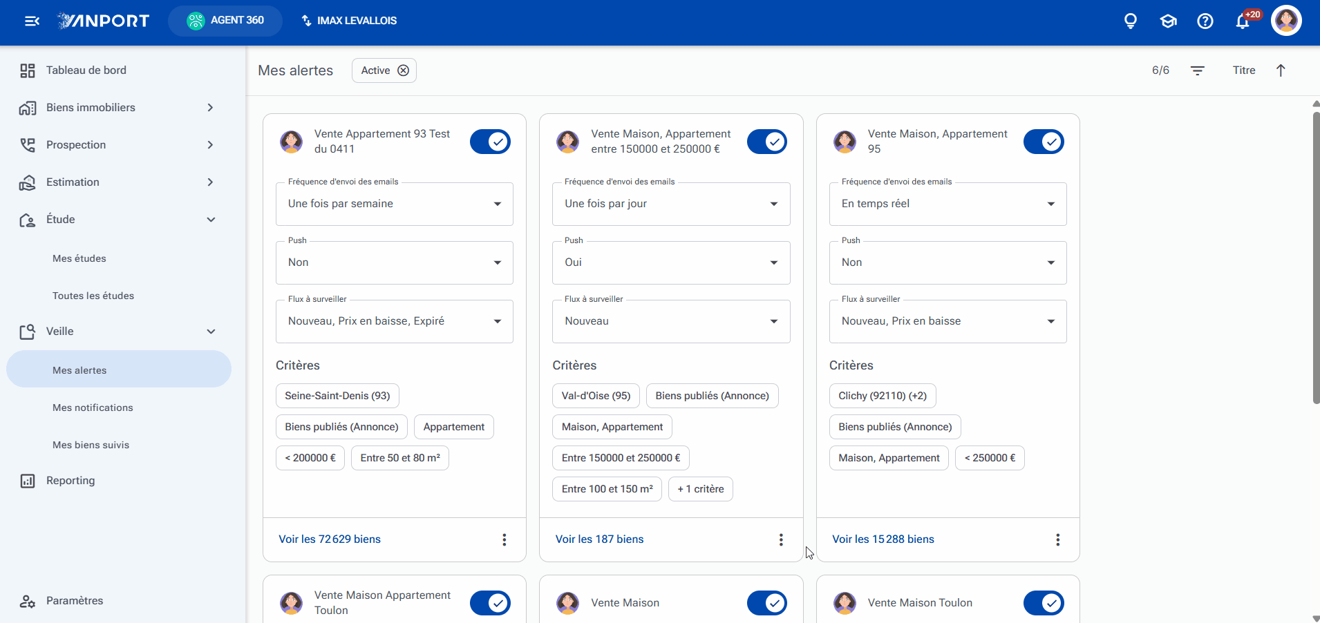Screen dimensions: 1320x623
Task: Open the lightbulb tips icon
Action: 1131,21
